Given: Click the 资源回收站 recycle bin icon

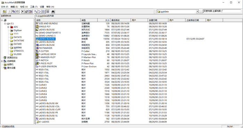Looking at the screenshot, I should [x=5, y=58].
